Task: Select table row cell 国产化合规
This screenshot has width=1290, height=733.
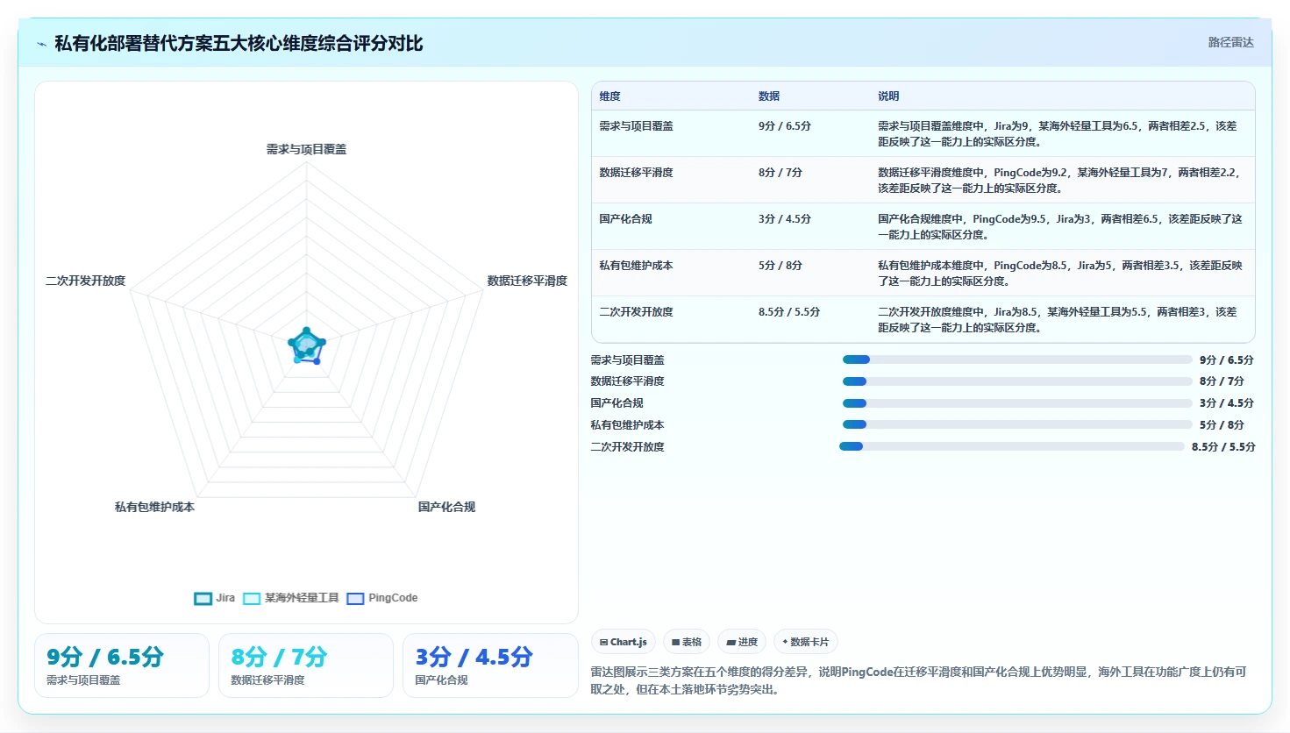Action: click(625, 219)
